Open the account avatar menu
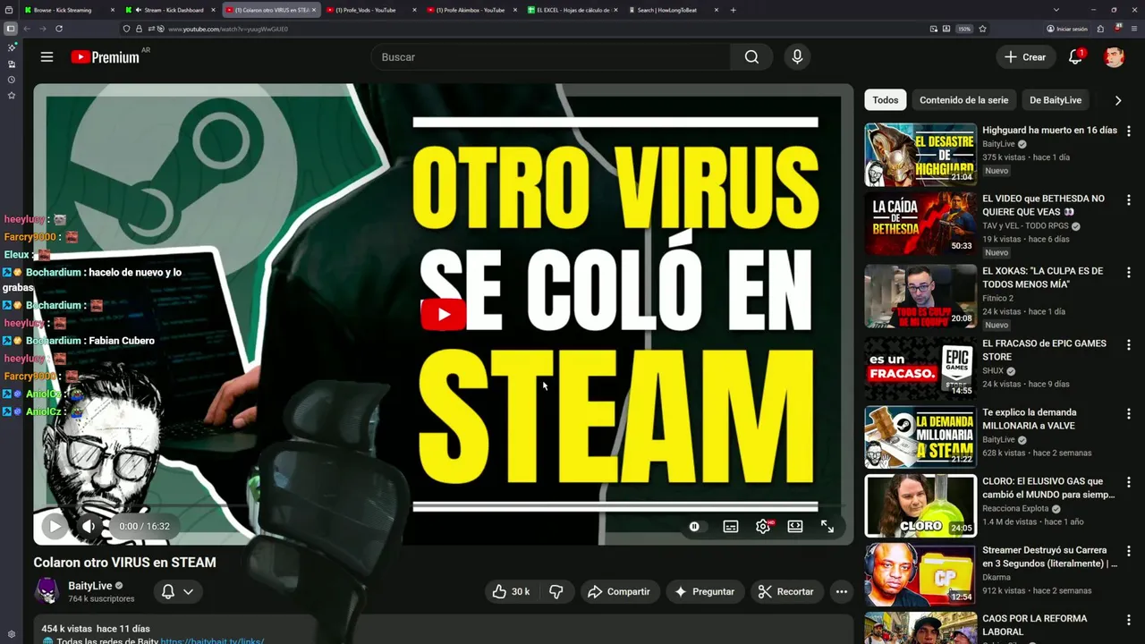This screenshot has width=1145, height=644. pyautogui.click(x=1114, y=57)
